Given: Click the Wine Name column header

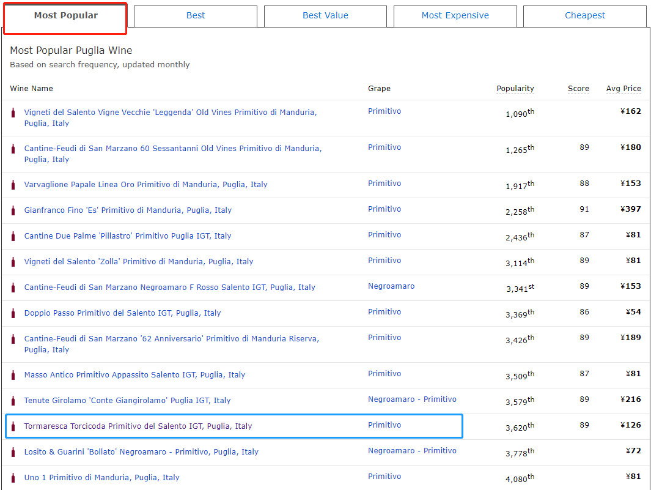Looking at the screenshot, I should (x=32, y=89).
